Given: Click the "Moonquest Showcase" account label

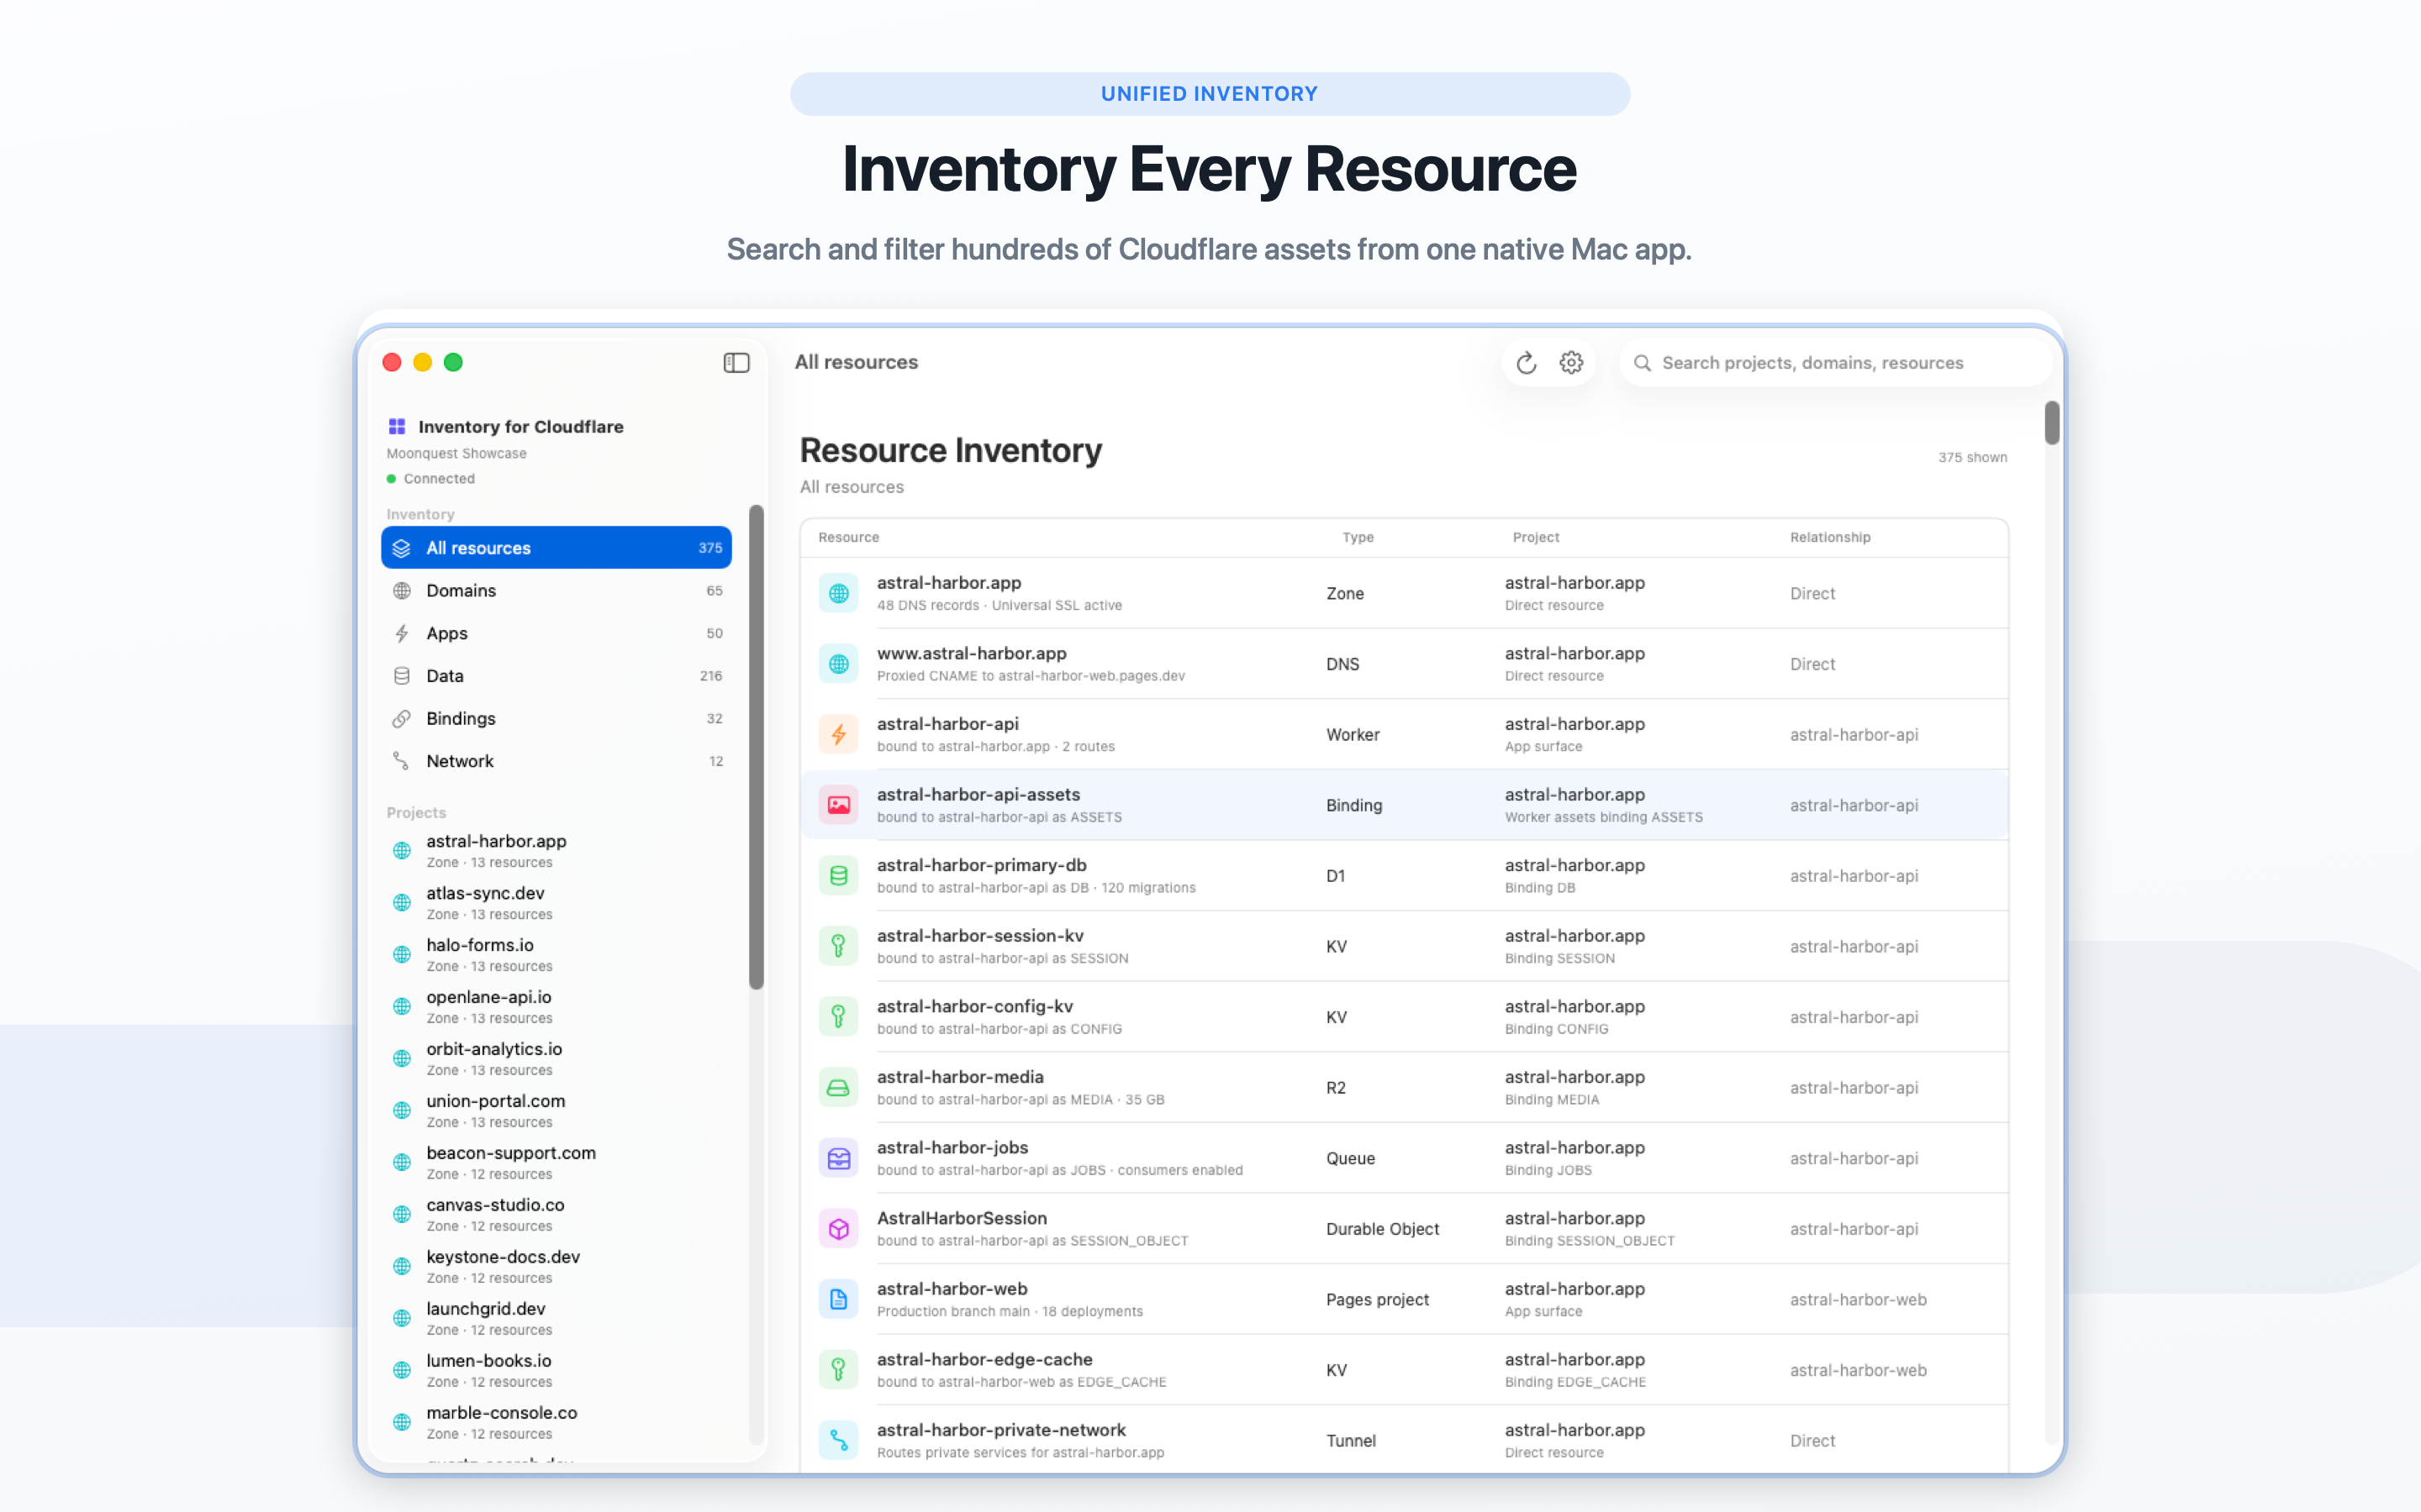Looking at the screenshot, I should [x=456, y=453].
